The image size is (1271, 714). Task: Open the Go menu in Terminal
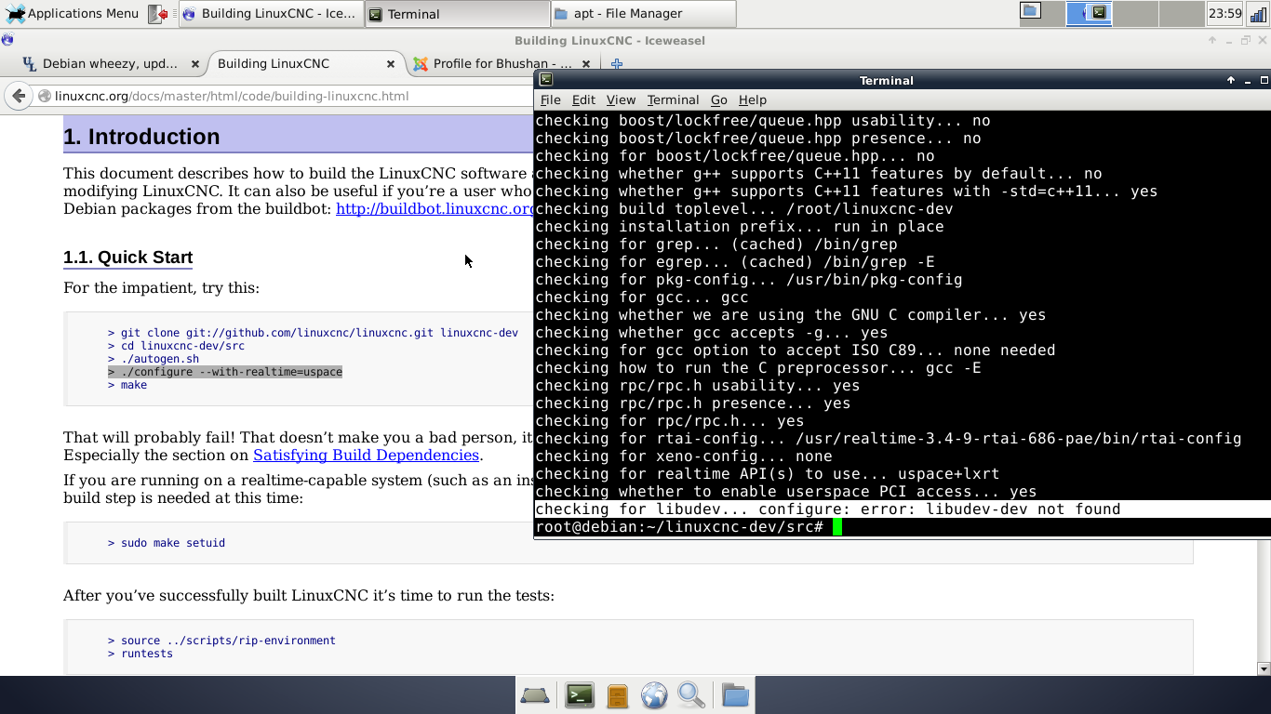(718, 99)
